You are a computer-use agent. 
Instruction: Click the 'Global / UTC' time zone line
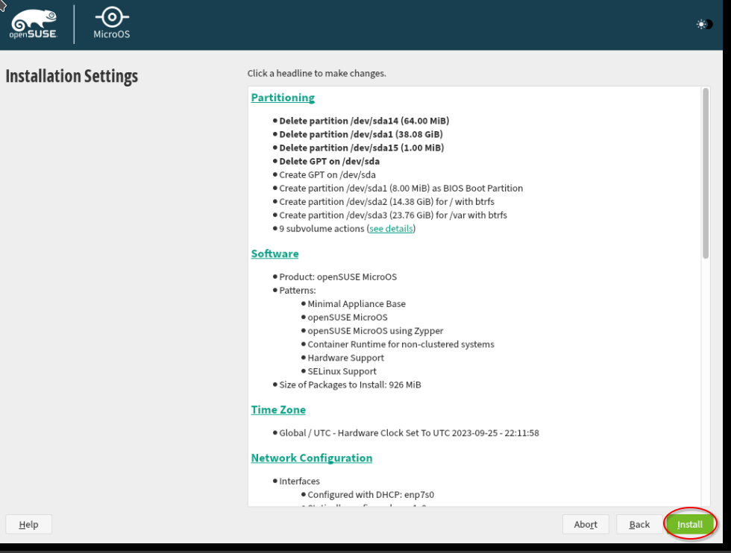409,433
